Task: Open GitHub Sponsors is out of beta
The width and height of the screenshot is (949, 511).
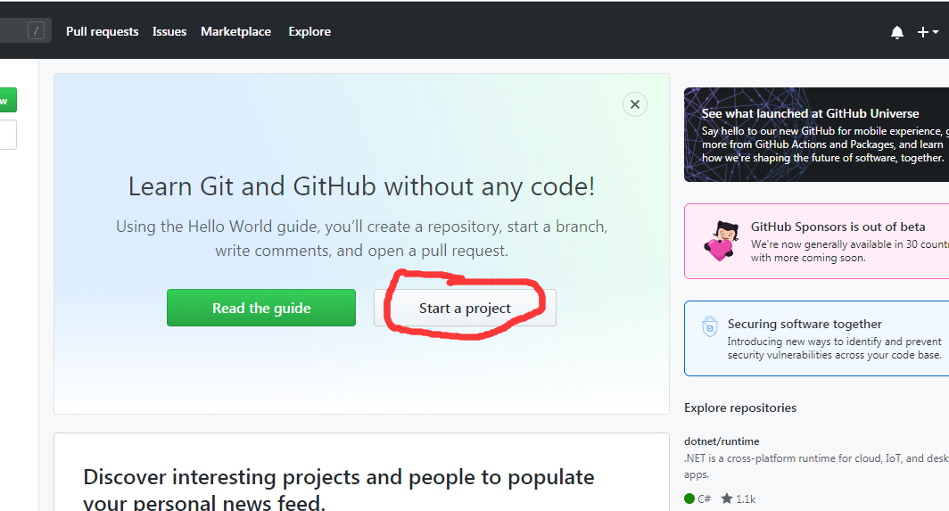Action: pos(838,227)
